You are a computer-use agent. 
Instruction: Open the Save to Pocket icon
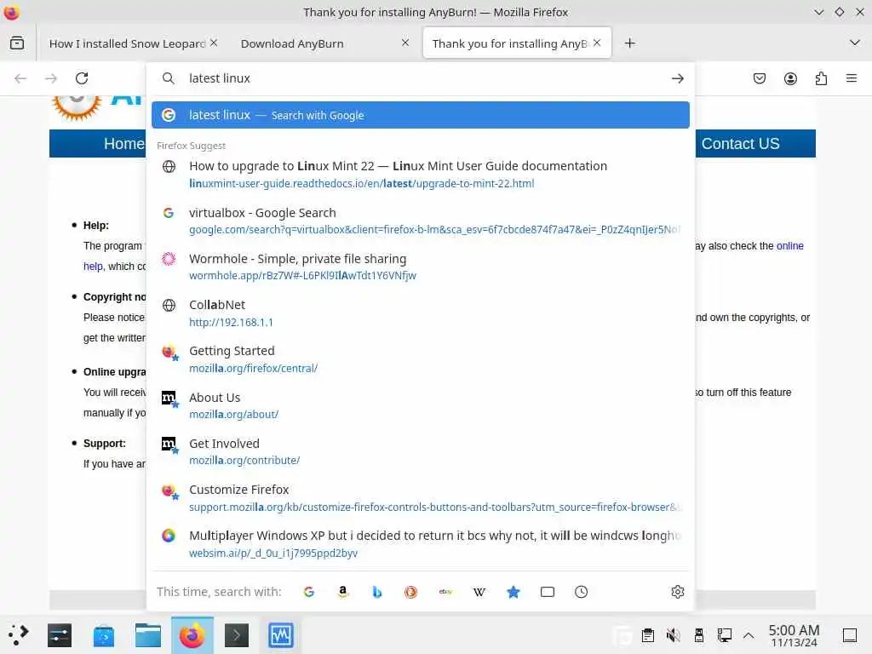tap(760, 78)
